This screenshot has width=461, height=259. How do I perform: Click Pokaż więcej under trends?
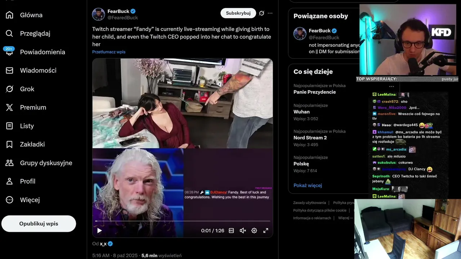coord(308,185)
